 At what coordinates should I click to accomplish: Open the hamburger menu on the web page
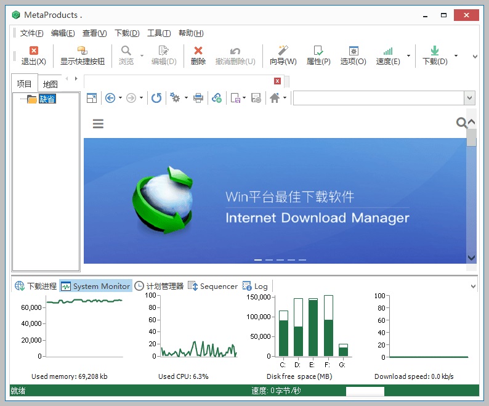click(98, 124)
